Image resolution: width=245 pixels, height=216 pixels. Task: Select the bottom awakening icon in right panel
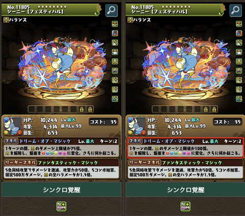click(239, 99)
